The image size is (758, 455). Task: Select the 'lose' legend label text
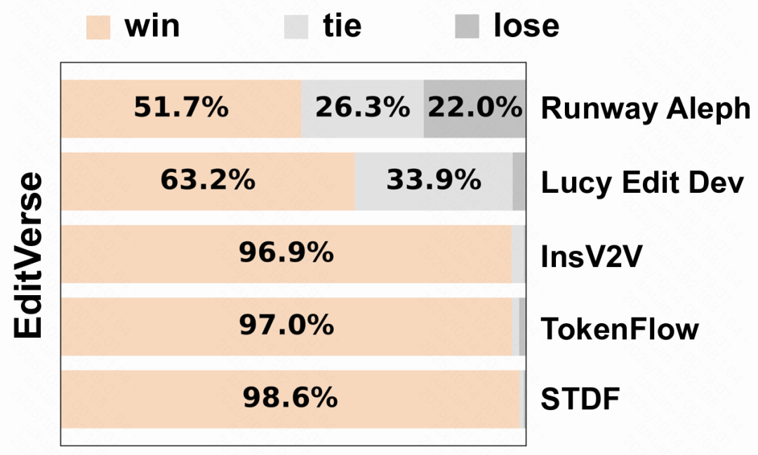tap(526, 27)
